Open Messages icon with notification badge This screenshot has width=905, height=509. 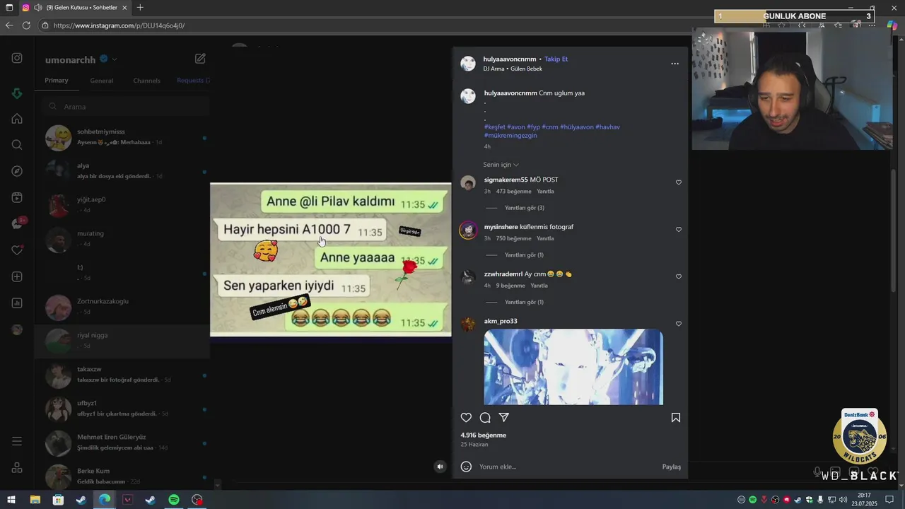pos(18,223)
